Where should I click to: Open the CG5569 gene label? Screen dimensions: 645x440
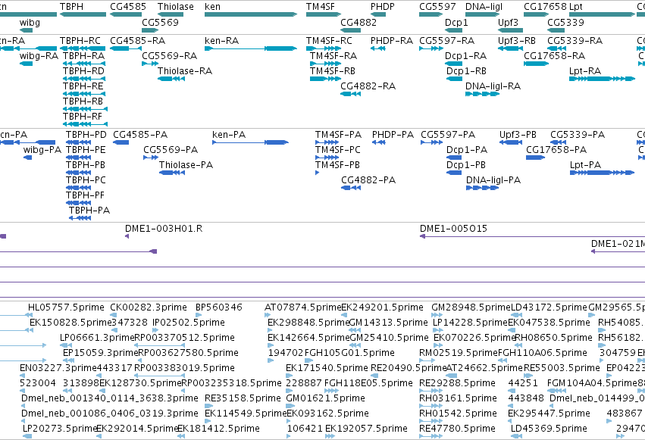tap(161, 22)
